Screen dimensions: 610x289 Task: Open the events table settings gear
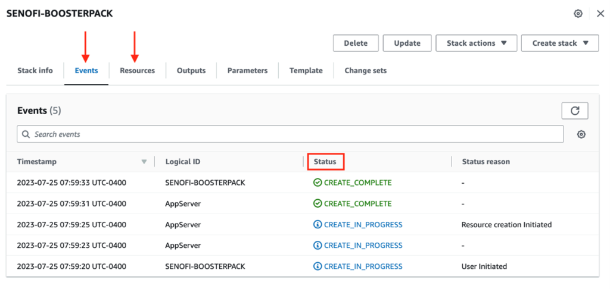[x=581, y=134]
